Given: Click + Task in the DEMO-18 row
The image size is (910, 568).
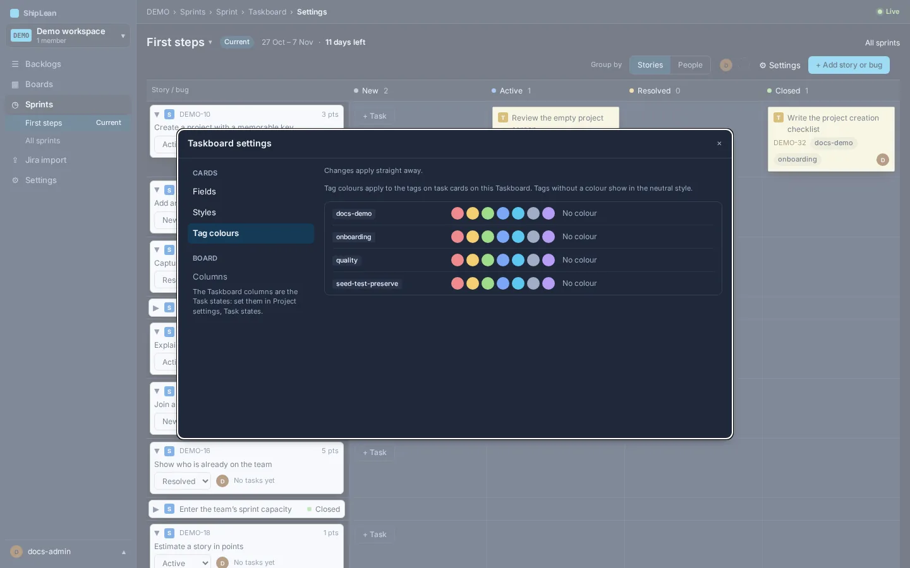Looking at the screenshot, I should [375, 535].
